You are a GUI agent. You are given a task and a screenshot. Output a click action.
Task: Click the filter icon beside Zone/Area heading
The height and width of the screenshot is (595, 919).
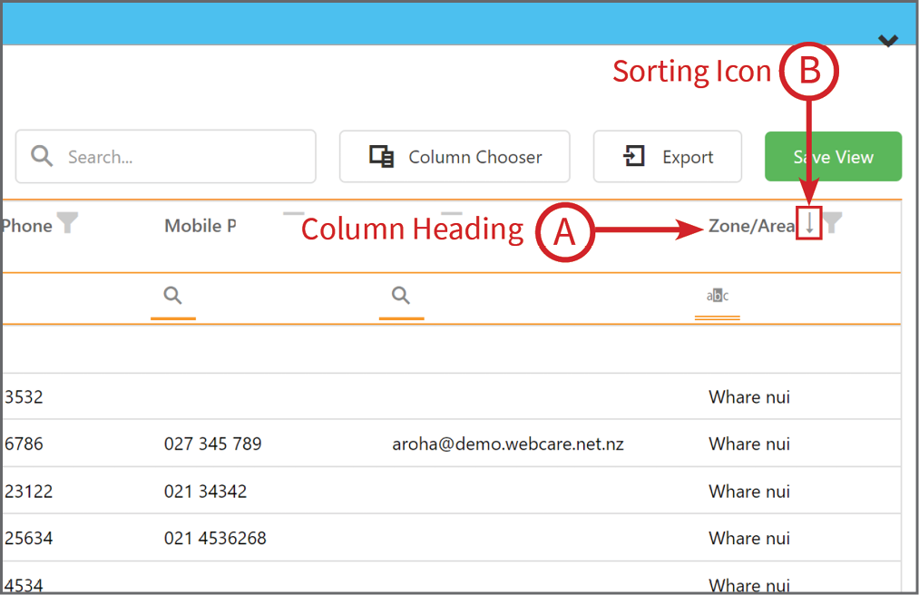point(833,223)
